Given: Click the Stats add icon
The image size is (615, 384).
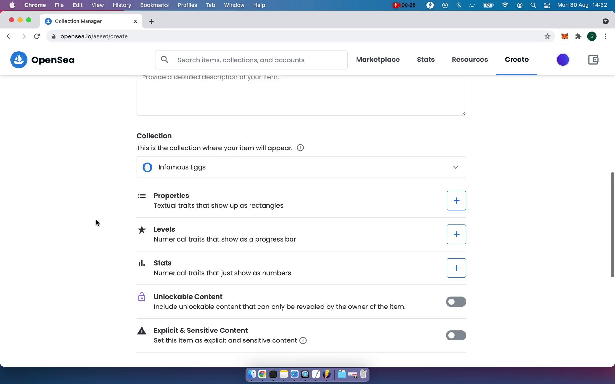Looking at the screenshot, I should click(x=456, y=268).
